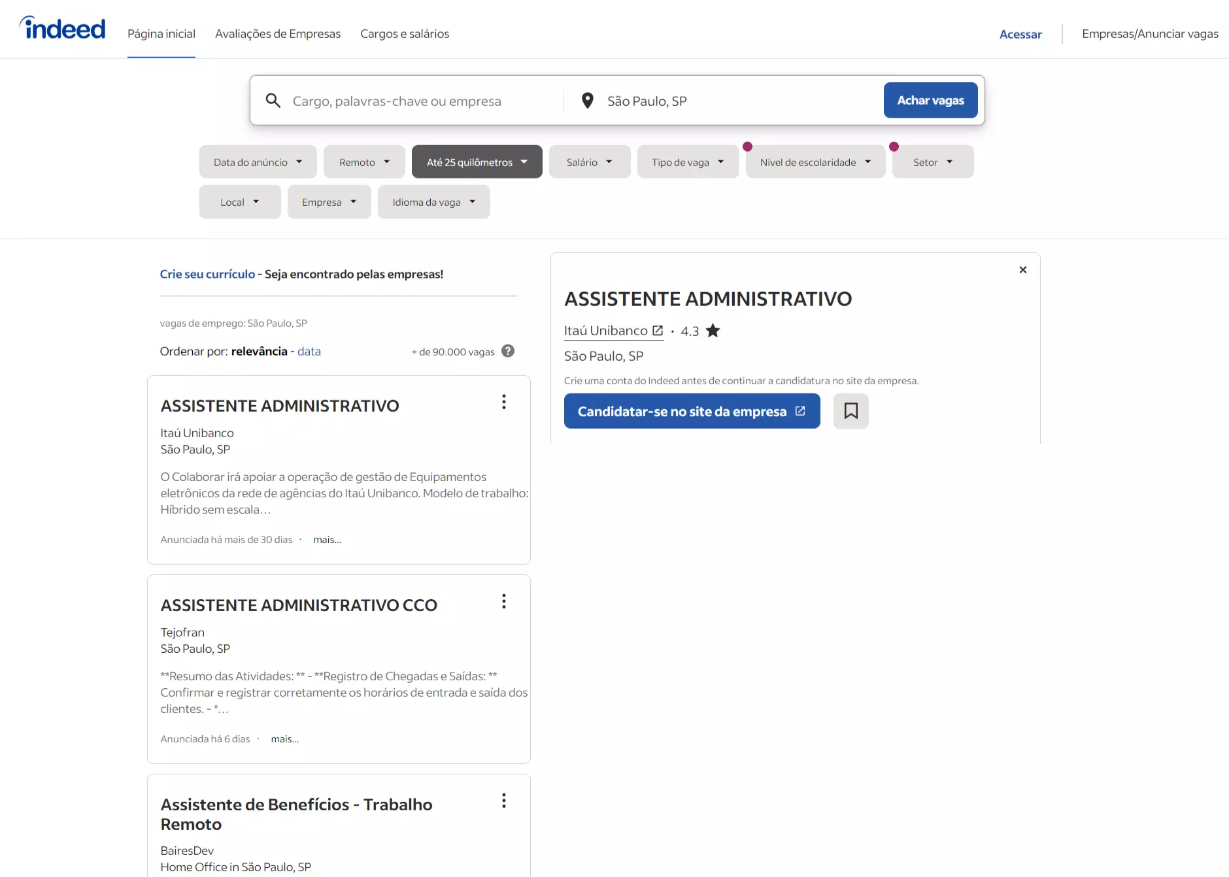1229x877 pixels.
Task: Open Cargos e salários tab
Action: tap(405, 33)
